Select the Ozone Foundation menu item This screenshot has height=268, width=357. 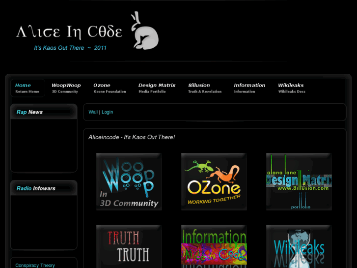point(110,88)
